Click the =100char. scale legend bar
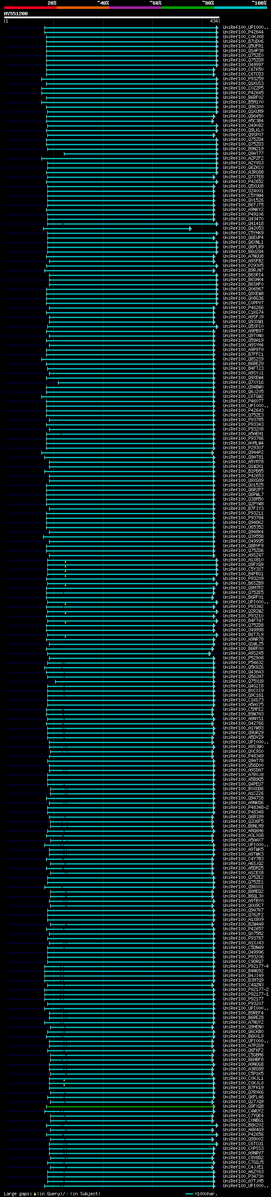This screenshot has width=271, height=1197. pos(189,1194)
